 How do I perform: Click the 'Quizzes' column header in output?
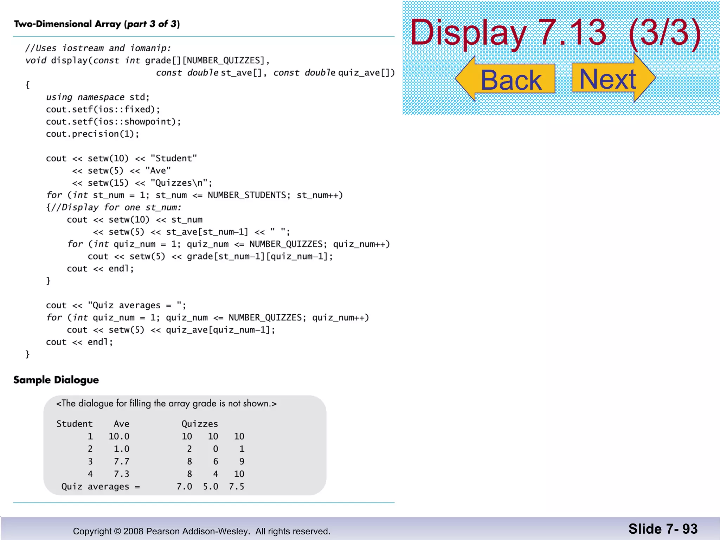(200, 424)
